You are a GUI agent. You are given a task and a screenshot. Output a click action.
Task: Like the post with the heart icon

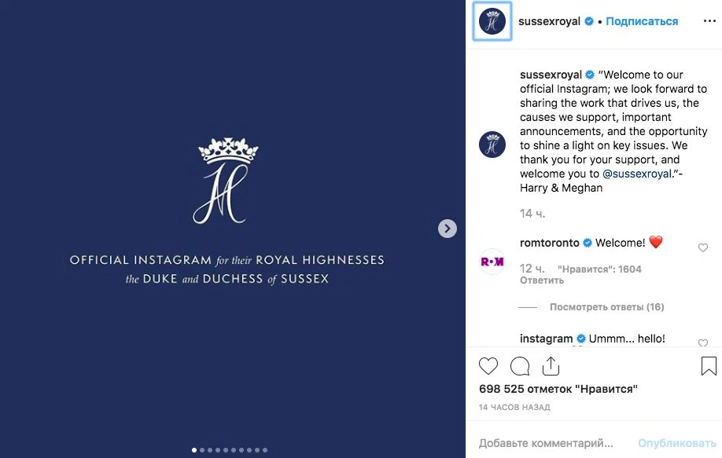coord(488,366)
